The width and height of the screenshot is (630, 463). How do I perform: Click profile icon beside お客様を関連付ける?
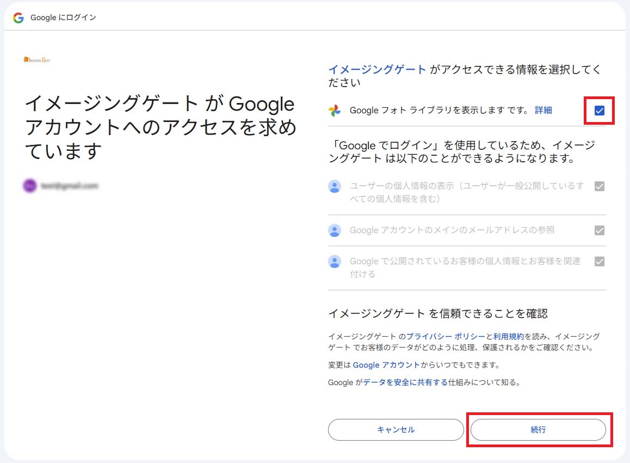point(335,261)
